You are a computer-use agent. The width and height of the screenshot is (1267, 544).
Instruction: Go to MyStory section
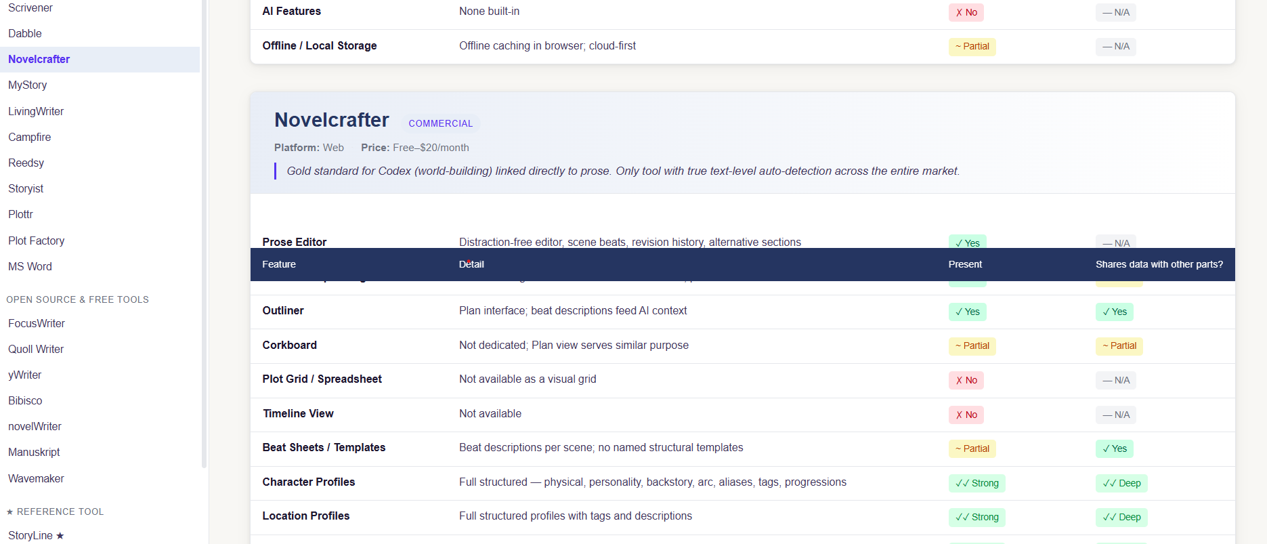(x=28, y=85)
